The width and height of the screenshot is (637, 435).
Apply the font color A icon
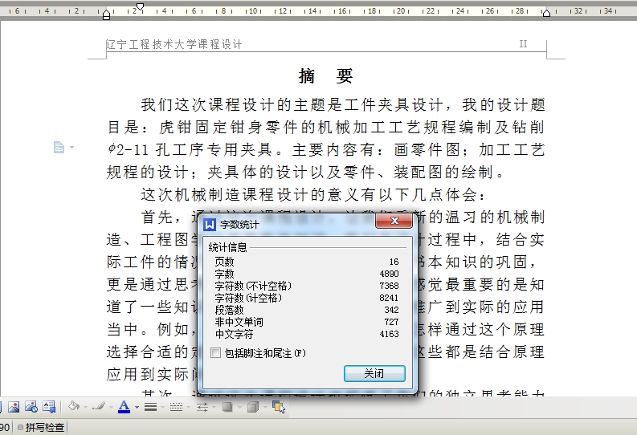124,407
